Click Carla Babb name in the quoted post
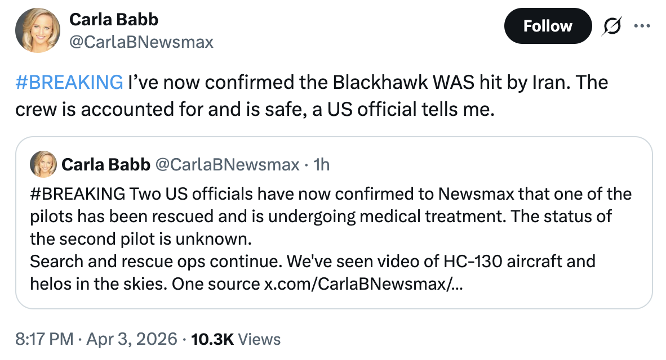Image resolution: width=666 pixels, height=360 pixels. [x=105, y=164]
